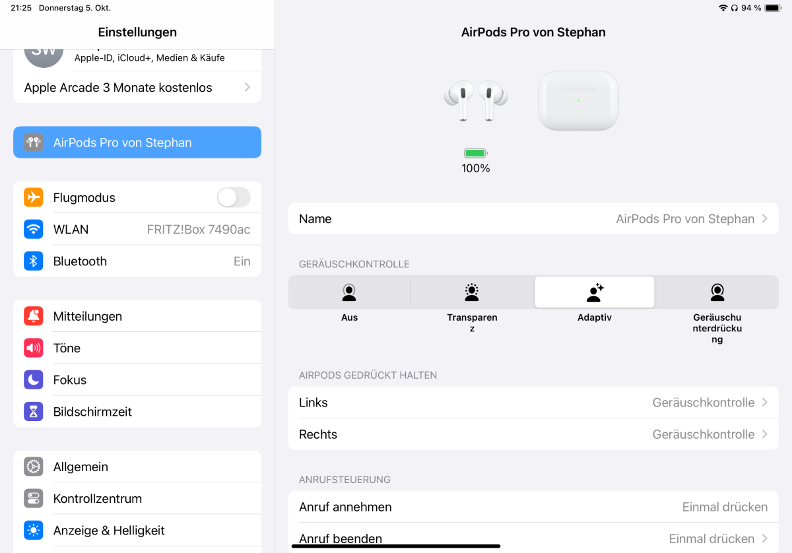The width and height of the screenshot is (792, 553).
Task: Tap the Töne speaker icon
Action: (x=34, y=348)
